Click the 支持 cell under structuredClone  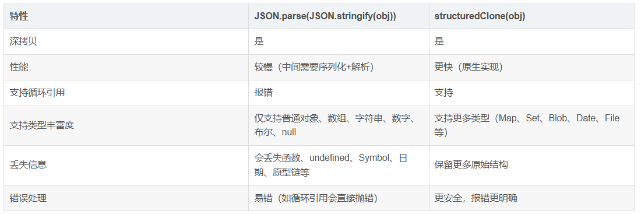pyautogui.click(x=443, y=93)
